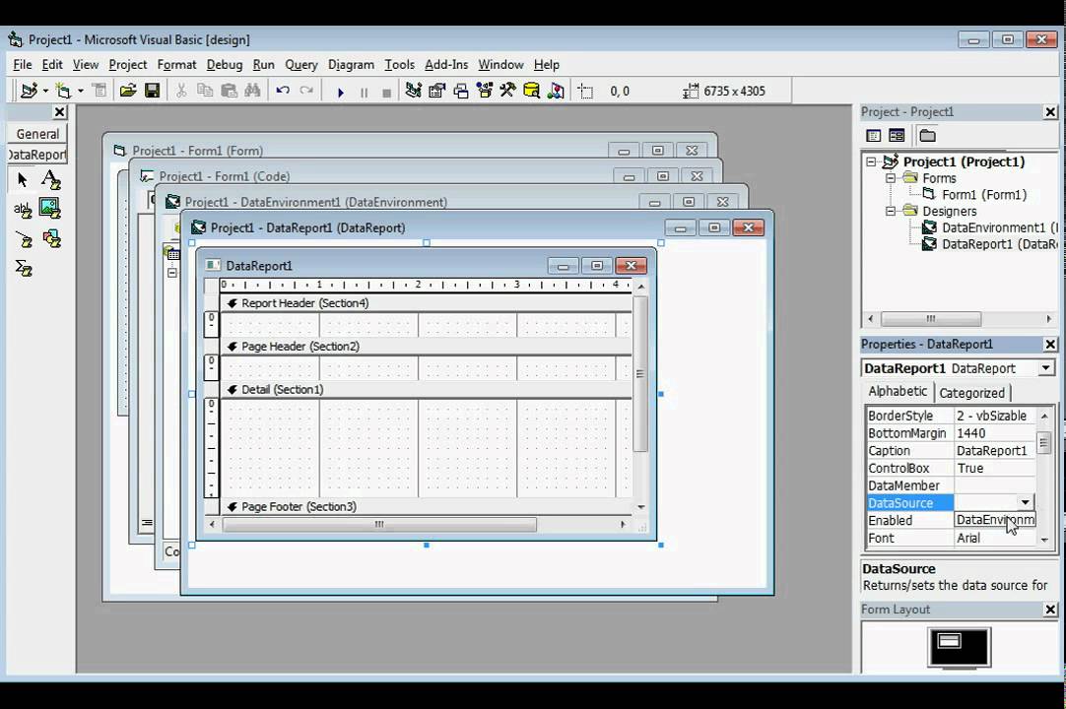1066x709 pixels.
Task: Open the Debug menu
Action: (225, 65)
